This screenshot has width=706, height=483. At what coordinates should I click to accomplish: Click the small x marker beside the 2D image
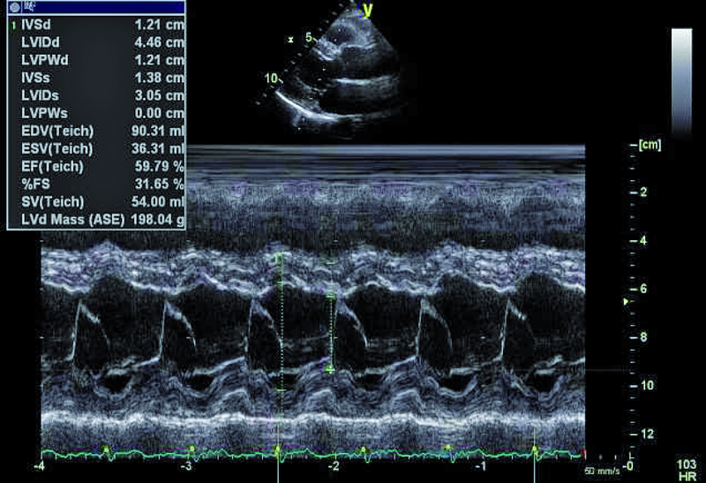coord(289,40)
